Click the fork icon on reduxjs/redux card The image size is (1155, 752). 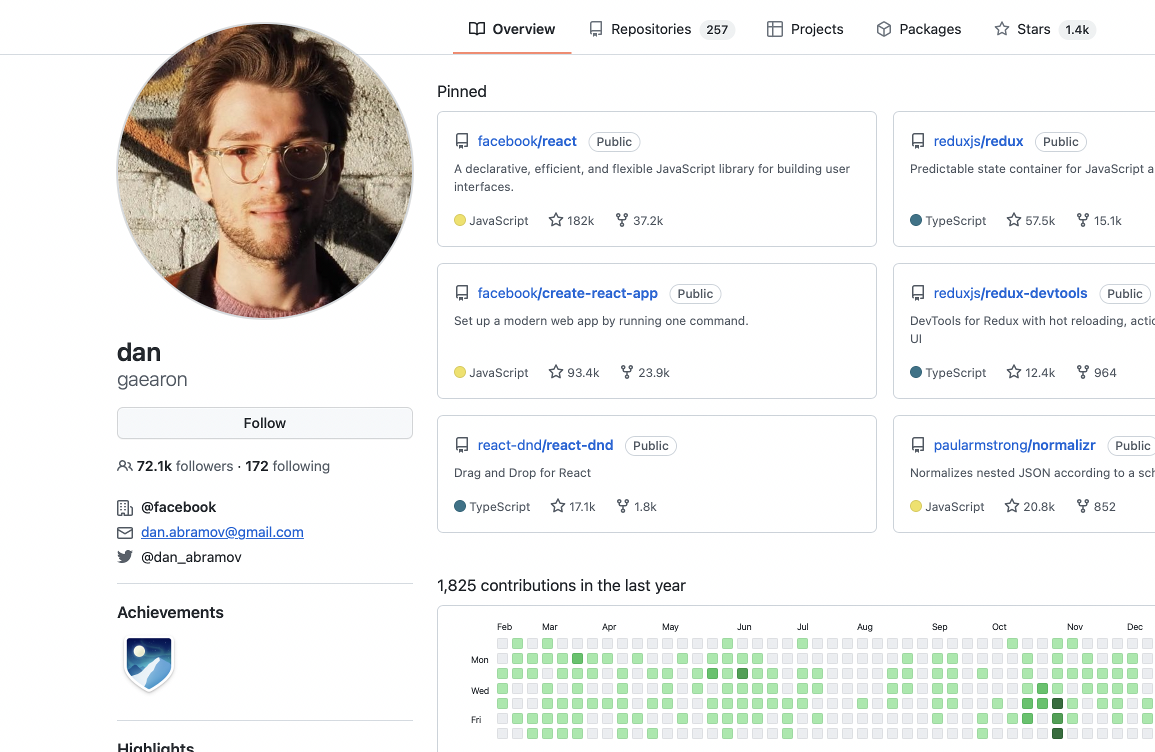click(x=1082, y=220)
